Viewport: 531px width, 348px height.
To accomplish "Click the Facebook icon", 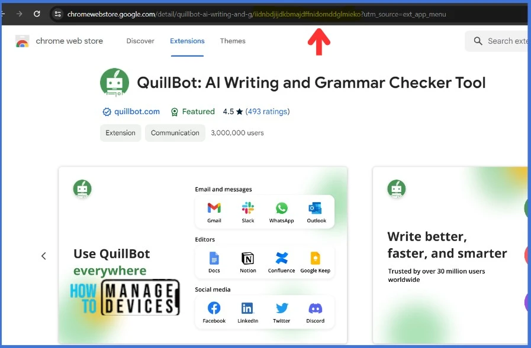I will [214, 308].
